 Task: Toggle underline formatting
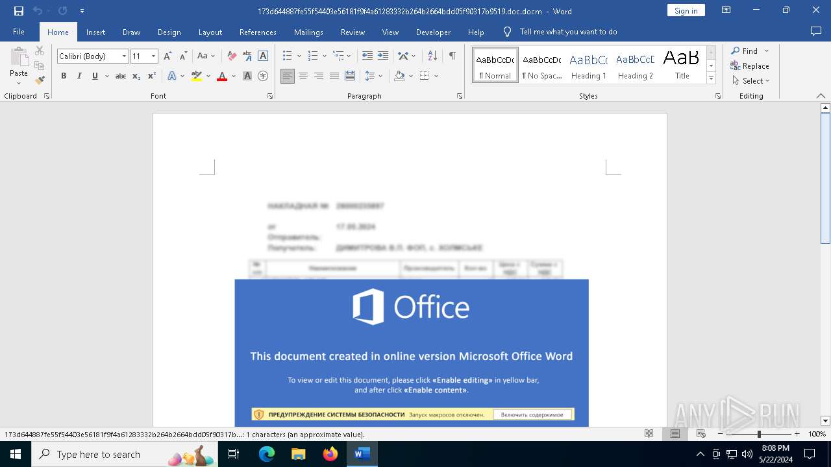(x=95, y=76)
